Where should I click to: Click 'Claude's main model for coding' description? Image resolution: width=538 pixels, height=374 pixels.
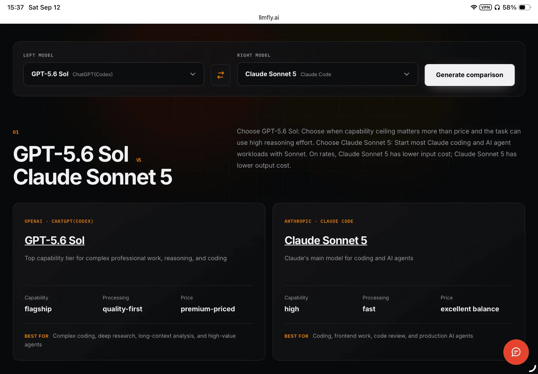click(349, 258)
